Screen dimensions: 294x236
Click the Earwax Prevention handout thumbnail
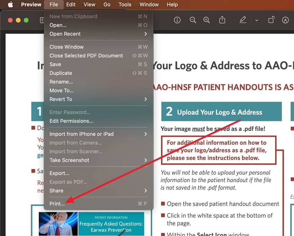[x=92, y=224]
